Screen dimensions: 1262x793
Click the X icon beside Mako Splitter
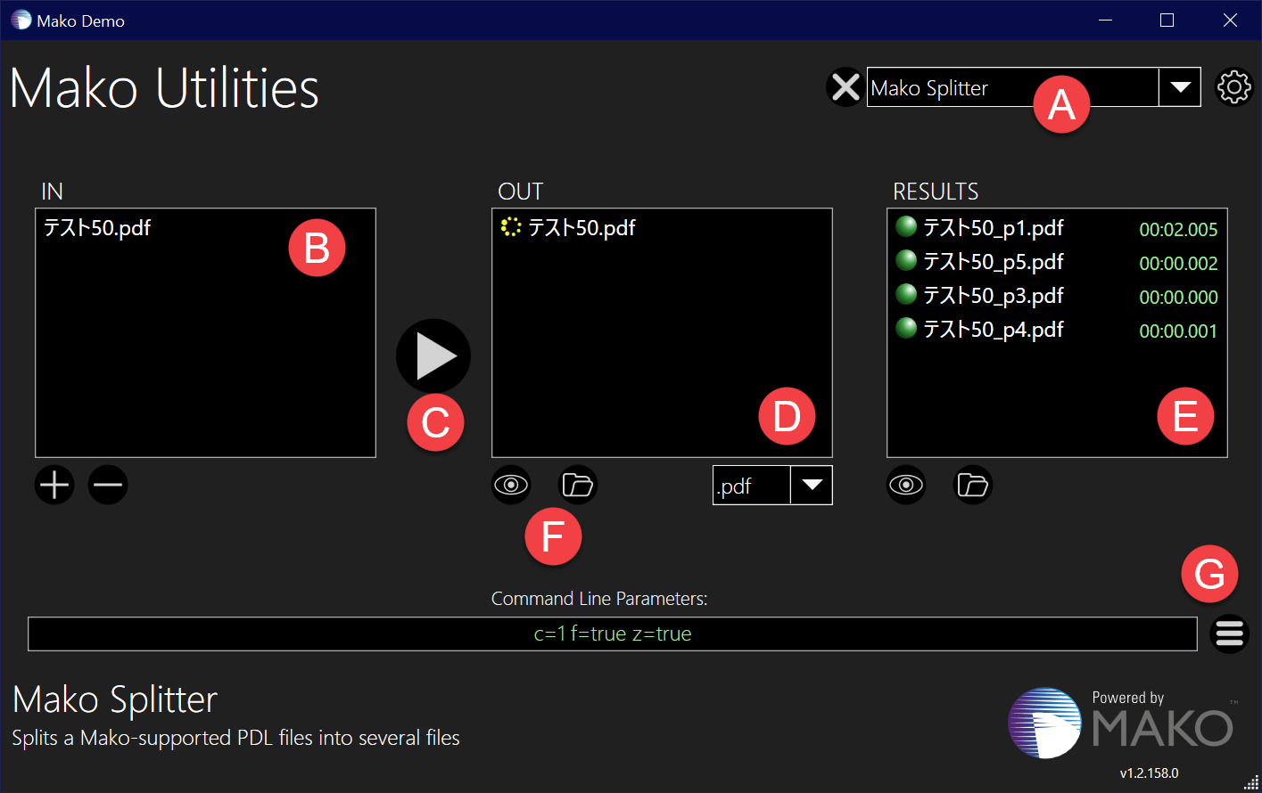click(845, 87)
